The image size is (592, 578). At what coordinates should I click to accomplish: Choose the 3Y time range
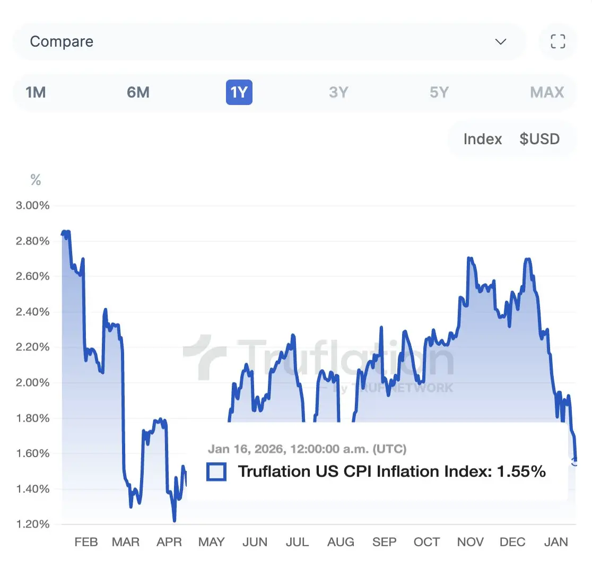[338, 92]
